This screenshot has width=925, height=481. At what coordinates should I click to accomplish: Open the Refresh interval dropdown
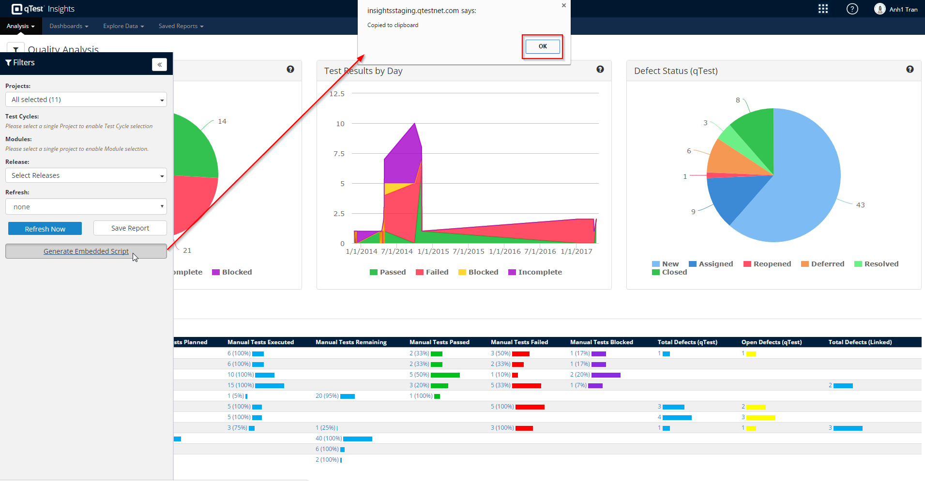click(x=86, y=207)
